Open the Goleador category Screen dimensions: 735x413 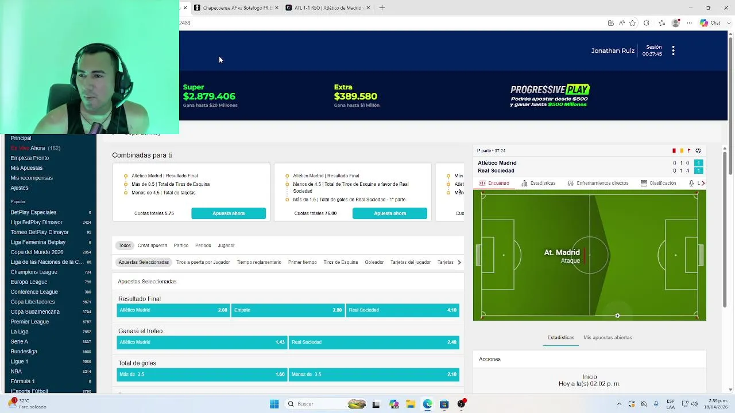point(374,262)
